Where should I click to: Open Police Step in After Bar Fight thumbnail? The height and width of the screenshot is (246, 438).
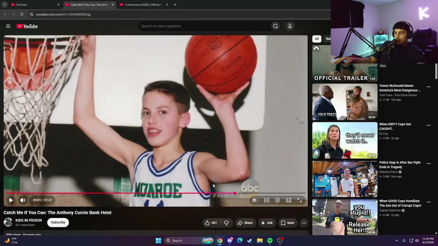(345, 179)
